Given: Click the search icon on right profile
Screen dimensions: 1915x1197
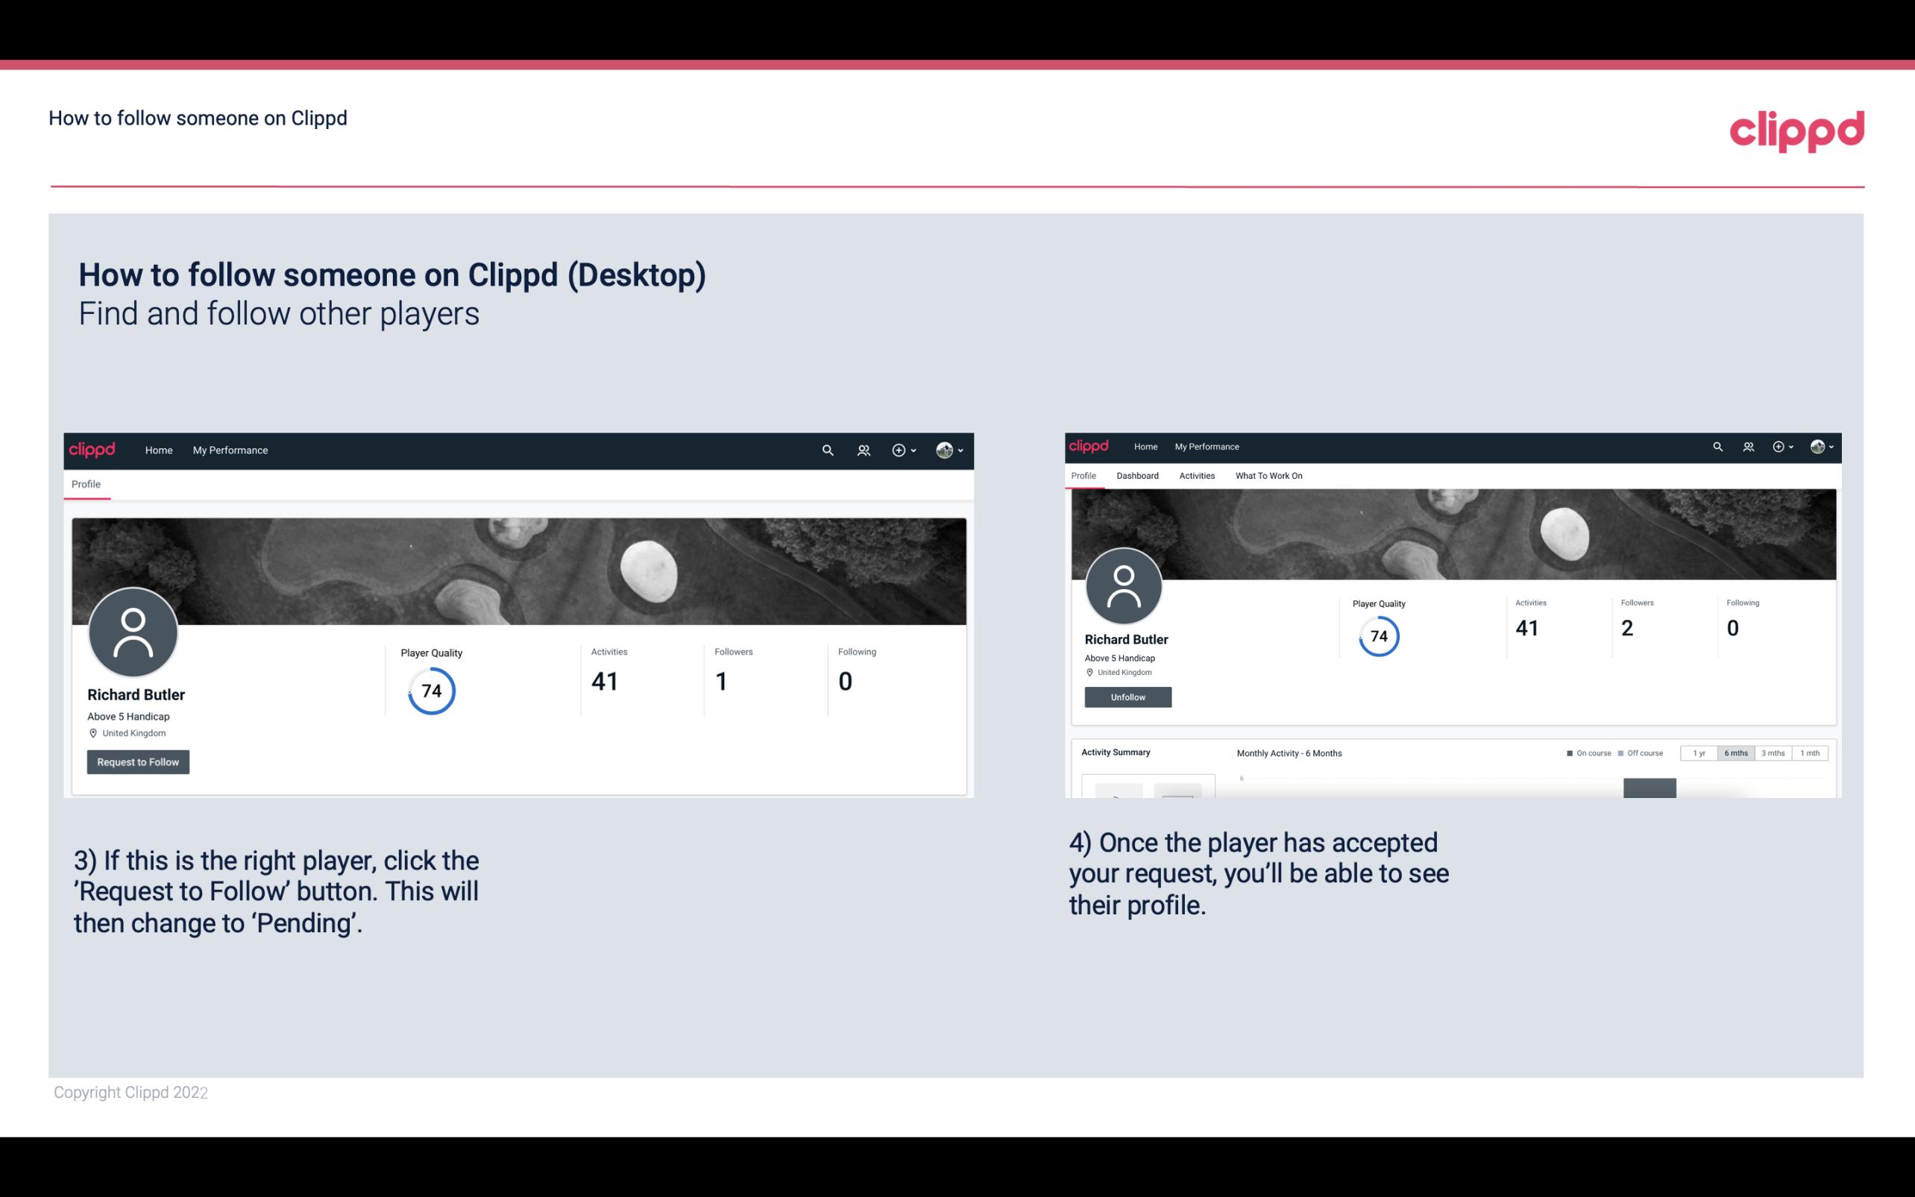Looking at the screenshot, I should click(x=1717, y=445).
